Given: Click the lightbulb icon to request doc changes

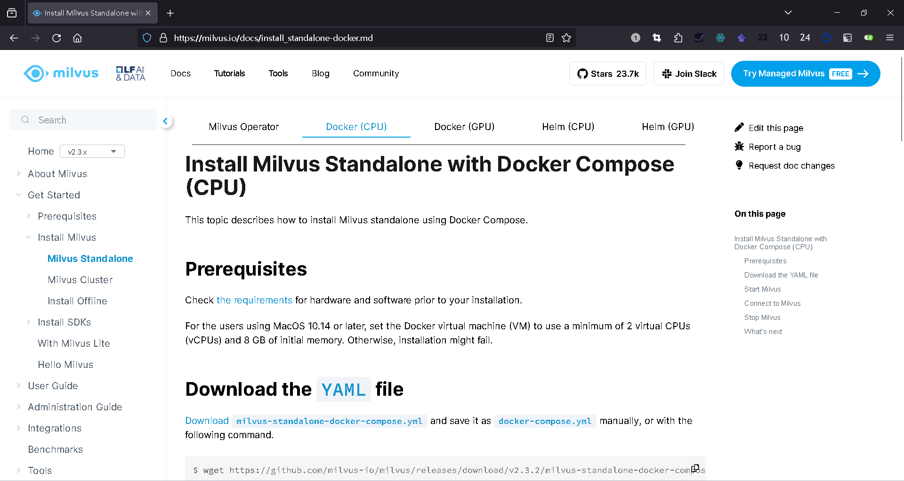Looking at the screenshot, I should (x=739, y=165).
